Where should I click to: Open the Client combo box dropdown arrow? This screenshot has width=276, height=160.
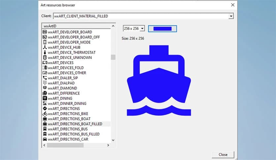[x=231, y=16]
